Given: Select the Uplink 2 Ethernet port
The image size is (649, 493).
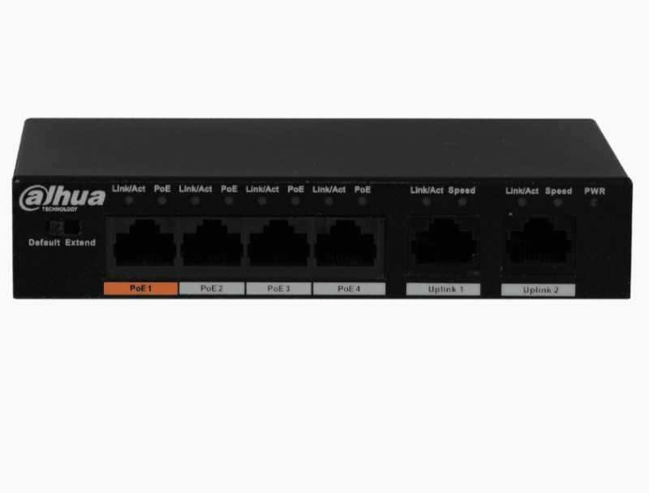Looking at the screenshot, I should (x=539, y=244).
